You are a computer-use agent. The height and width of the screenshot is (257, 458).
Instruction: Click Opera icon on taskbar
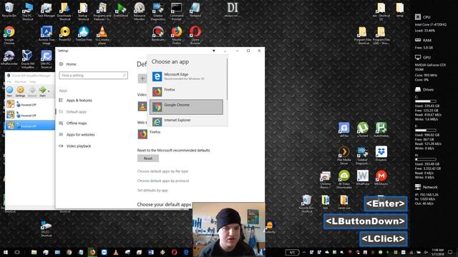[x=175, y=252]
